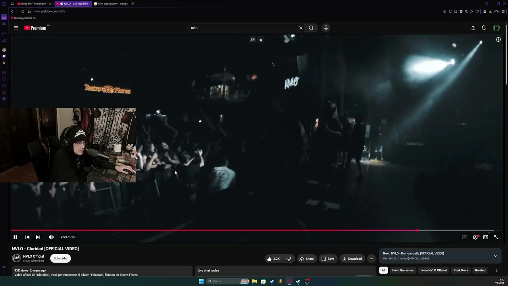This screenshot has width=508, height=286.
Task: Show more filter chips with the arrow
Action: (496, 271)
